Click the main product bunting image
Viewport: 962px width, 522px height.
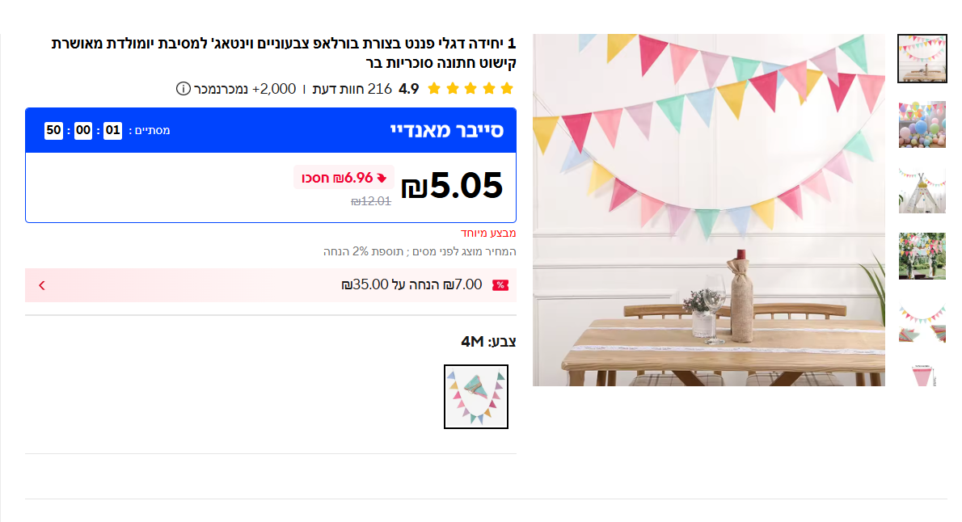click(x=708, y=210)
